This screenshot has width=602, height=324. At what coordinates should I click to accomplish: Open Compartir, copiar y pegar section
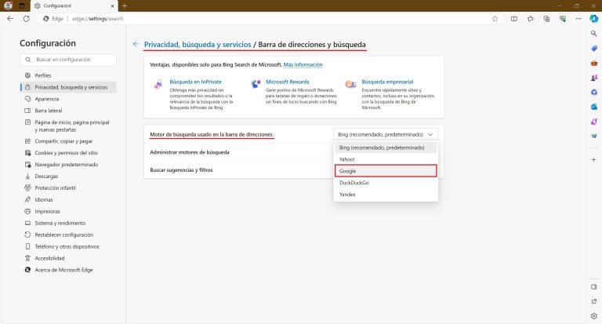[68, 141]
